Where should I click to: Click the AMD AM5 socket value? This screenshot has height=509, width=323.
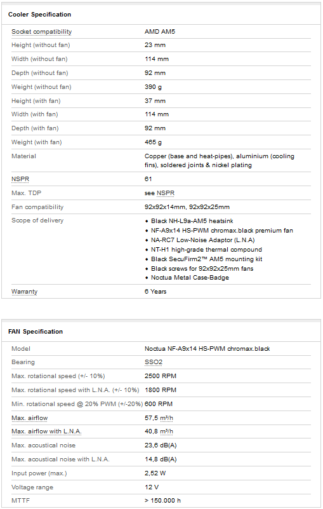(x=160, y=32)
